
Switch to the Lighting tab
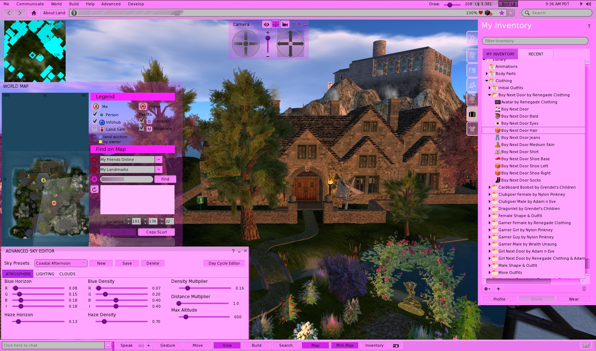click(45, 274)
